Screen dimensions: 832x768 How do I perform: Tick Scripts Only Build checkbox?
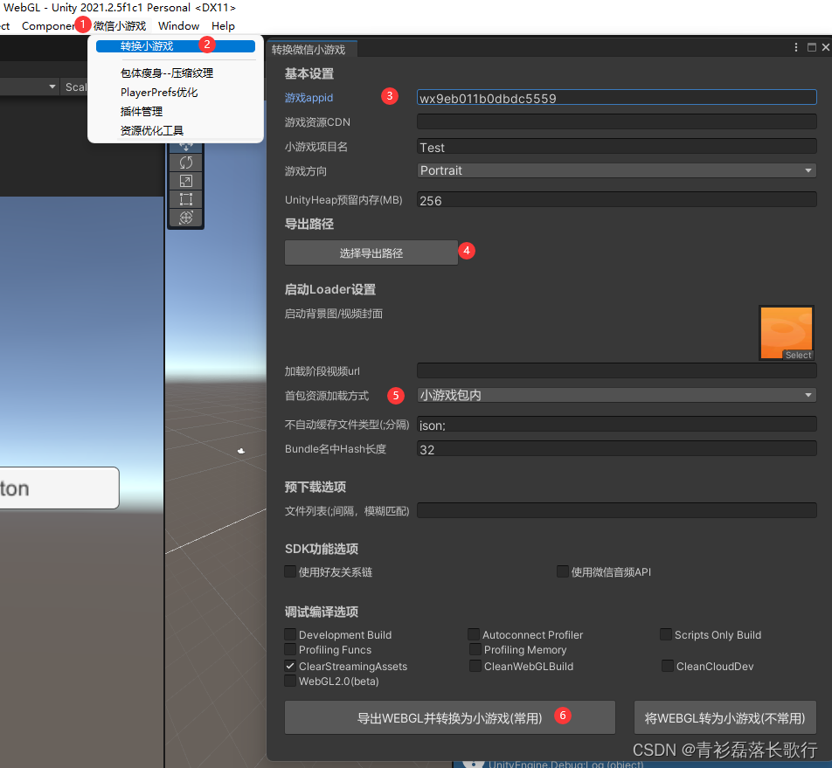pyautogui.click(x=666, y=634)
